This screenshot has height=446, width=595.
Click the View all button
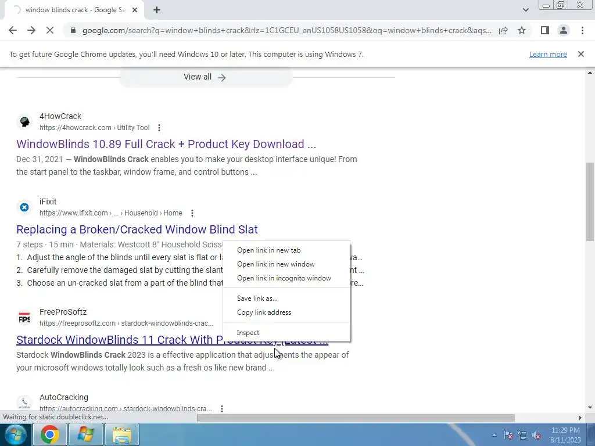205,77
